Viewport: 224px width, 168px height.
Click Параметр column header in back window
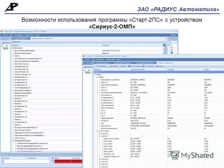pyautogui.click(x=57, y=45)
